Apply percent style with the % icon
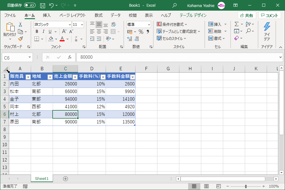Screen dimensions: 285x190 tap(141, 32)
